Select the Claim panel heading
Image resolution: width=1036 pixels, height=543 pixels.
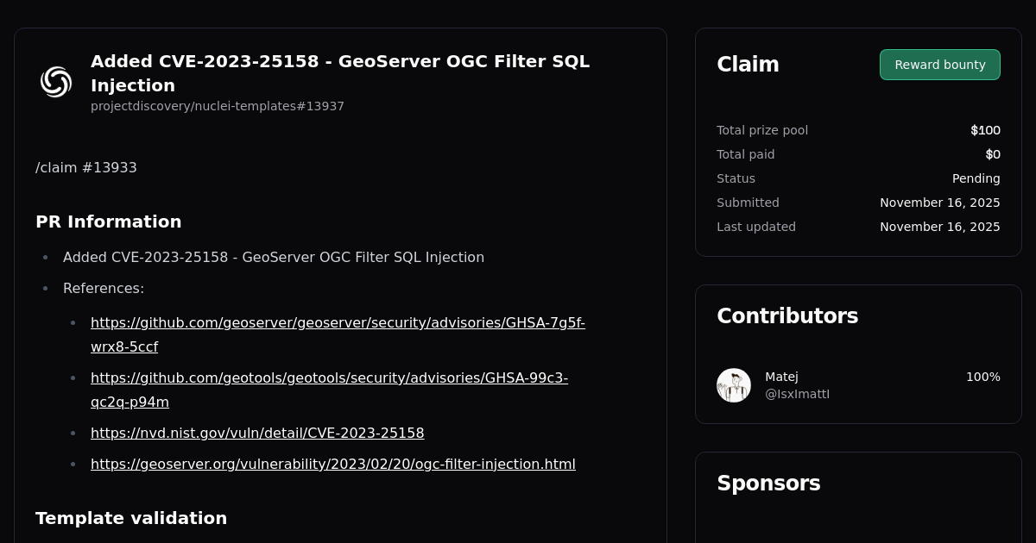tap(748, 64)
